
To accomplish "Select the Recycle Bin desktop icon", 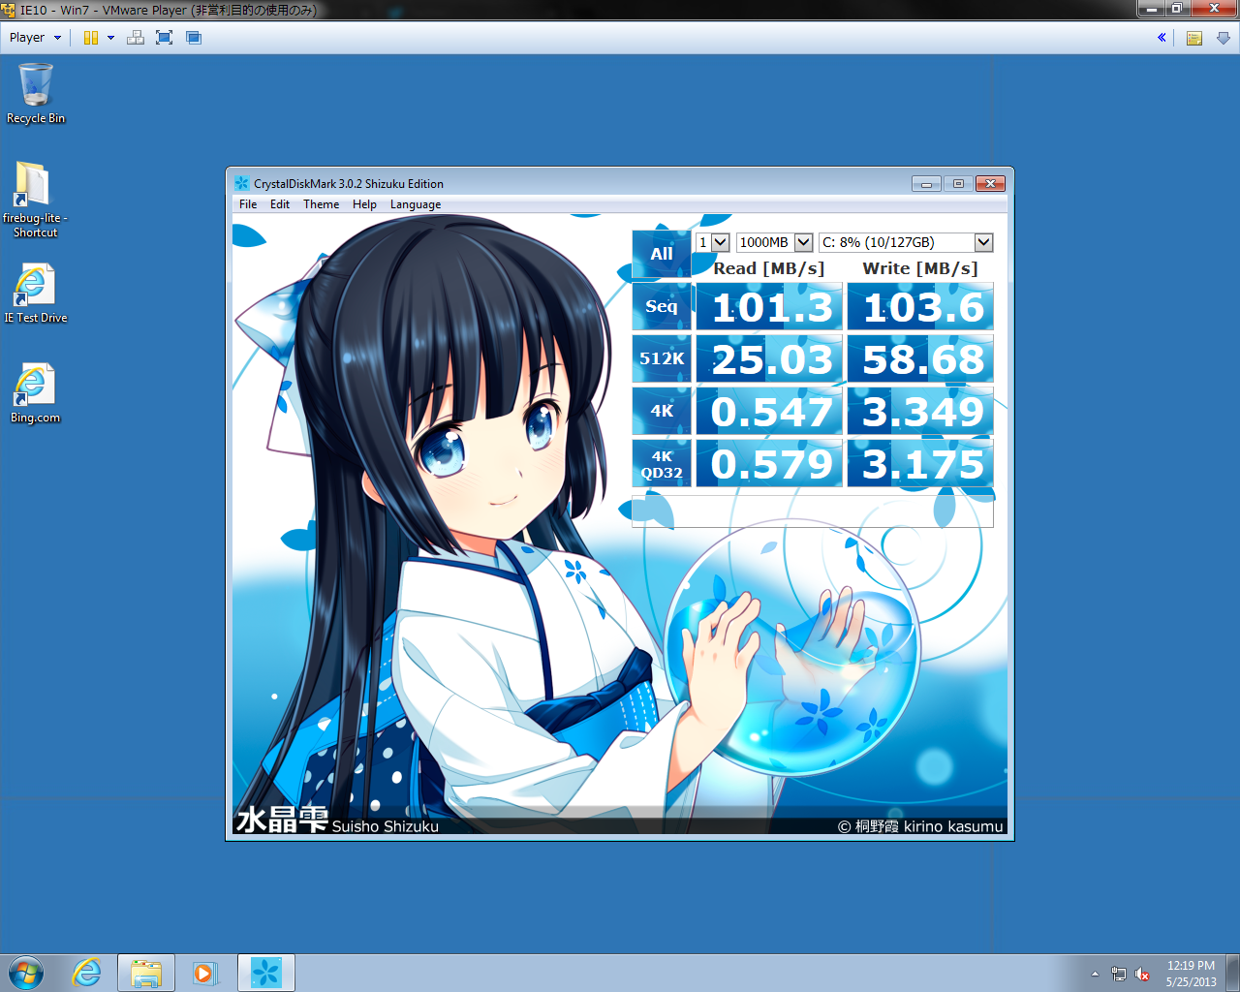I will coord(36,93).
